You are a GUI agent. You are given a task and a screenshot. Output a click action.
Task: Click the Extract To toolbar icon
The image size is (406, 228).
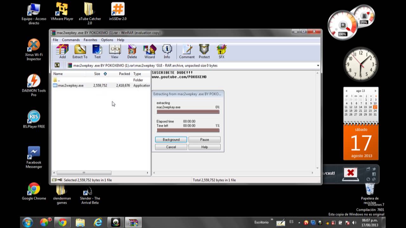point(80,51)
